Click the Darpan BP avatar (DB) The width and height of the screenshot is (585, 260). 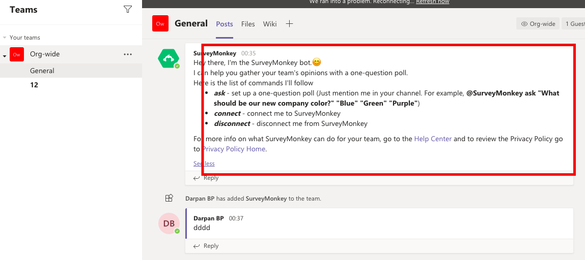169,223
